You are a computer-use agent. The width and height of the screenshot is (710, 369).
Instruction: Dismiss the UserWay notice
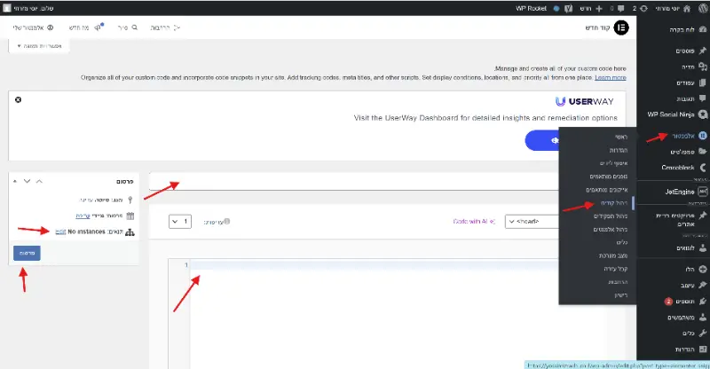click(x=18, y=99)
